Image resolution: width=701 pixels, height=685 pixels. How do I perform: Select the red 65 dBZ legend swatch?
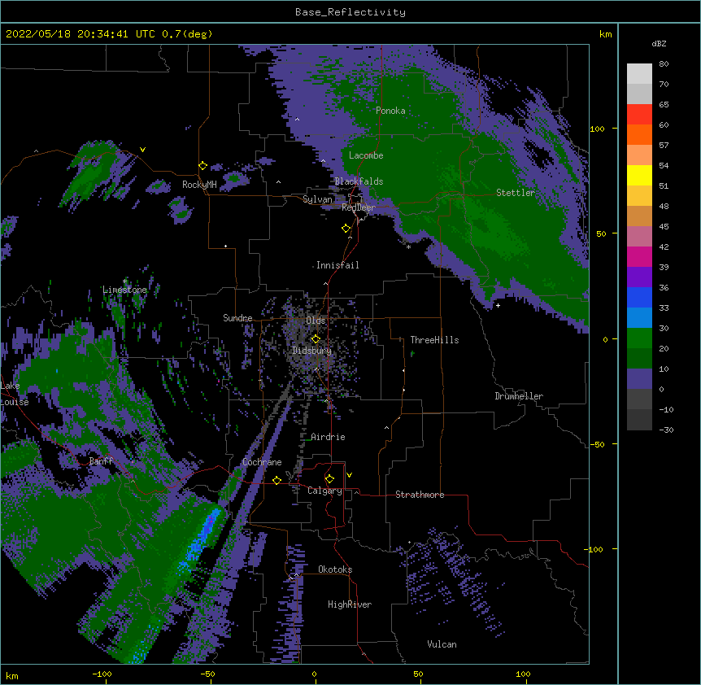639,114
